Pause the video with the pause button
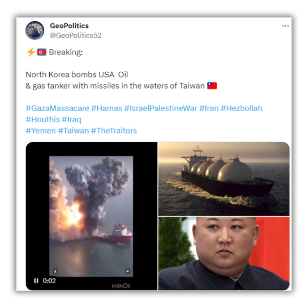308x308 pixels. (x=36, y=281)
